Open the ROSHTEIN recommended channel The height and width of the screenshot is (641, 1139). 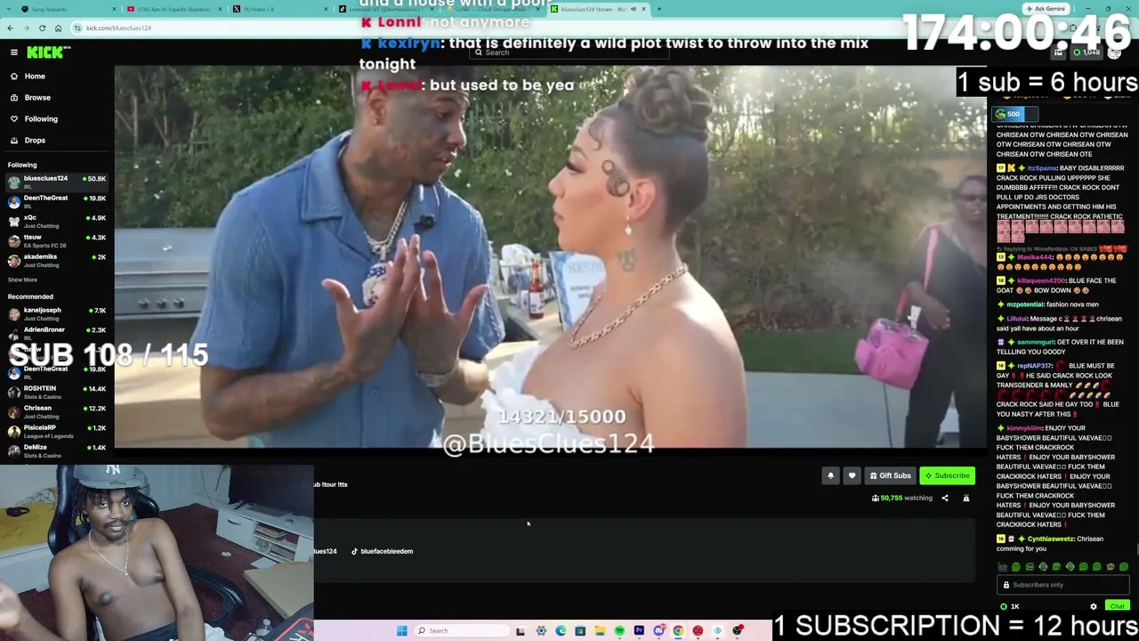click(x=57, y=392)
